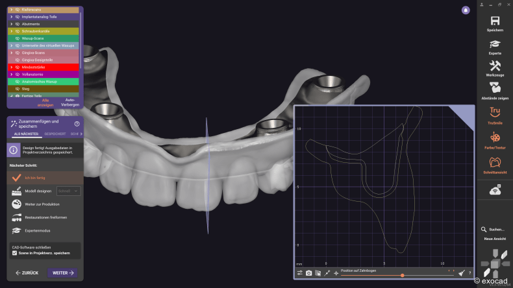Click the Weiter button
The image size is (513, 288).
tap(63, 273)
